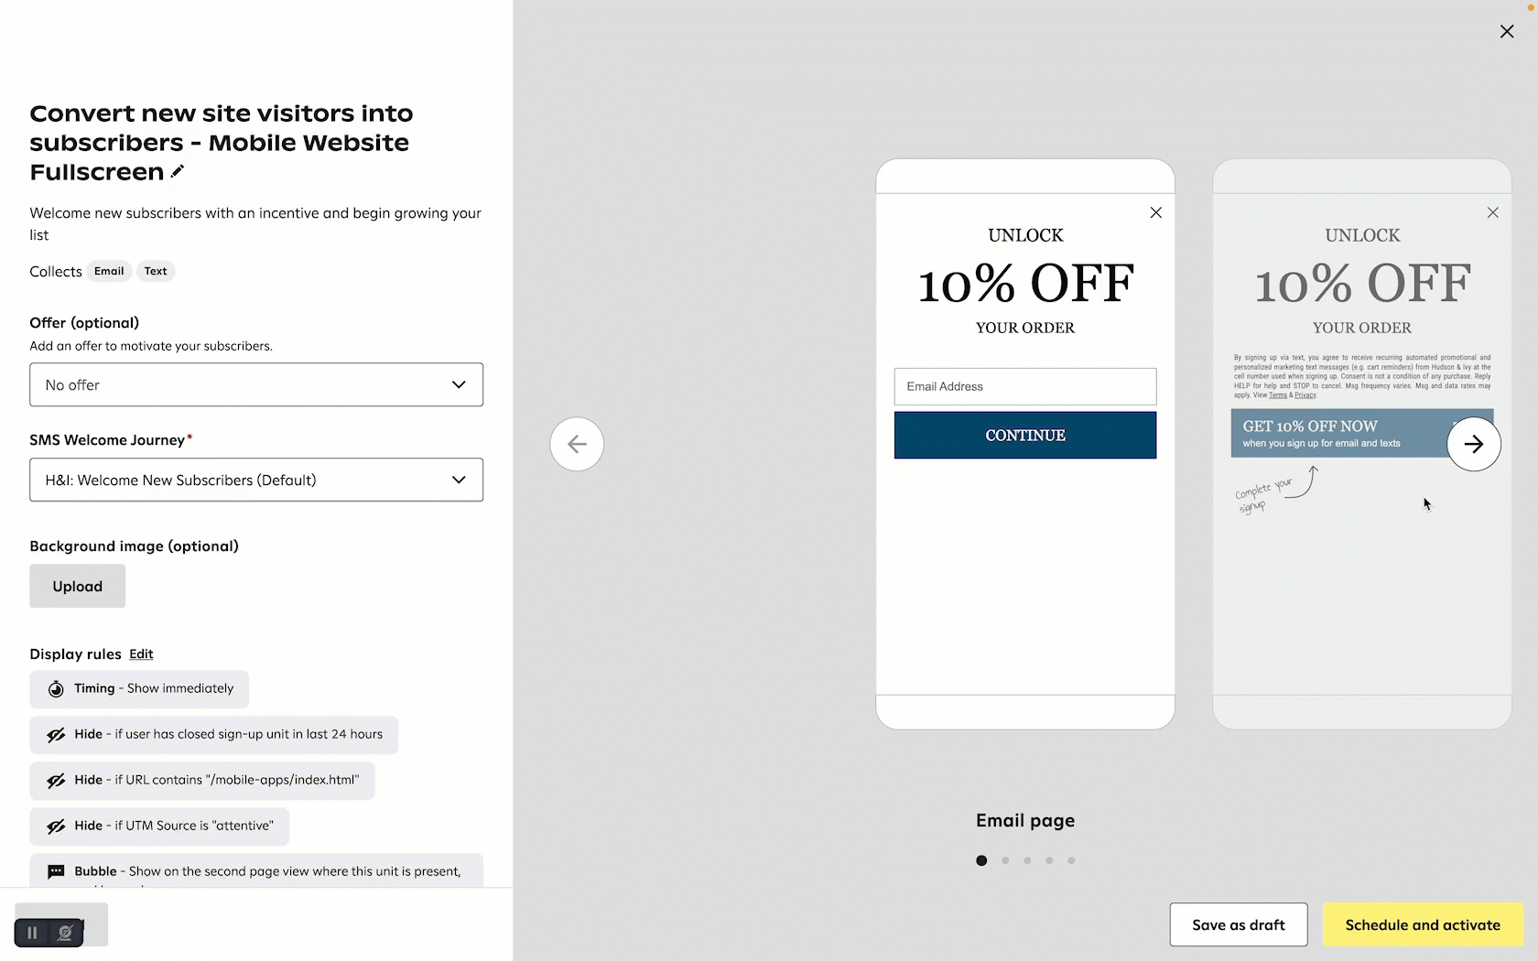Click the Edit link next to Display rules
Screen dimensions: 1538x961
(x=140, y=654)
